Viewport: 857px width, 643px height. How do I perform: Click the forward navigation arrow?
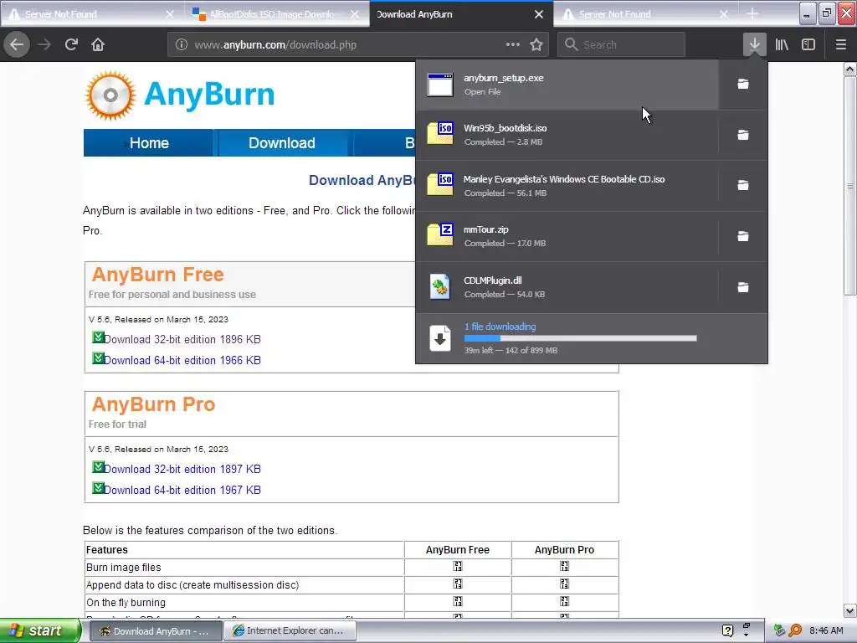tap(44, 44)
